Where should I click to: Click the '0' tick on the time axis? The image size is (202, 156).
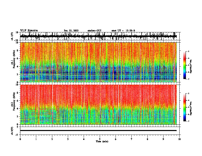pyautogui.click(x=20, y=139)
